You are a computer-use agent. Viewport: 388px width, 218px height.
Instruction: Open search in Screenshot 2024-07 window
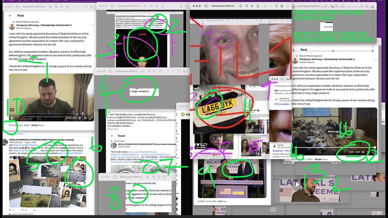[x=288, y=6]
